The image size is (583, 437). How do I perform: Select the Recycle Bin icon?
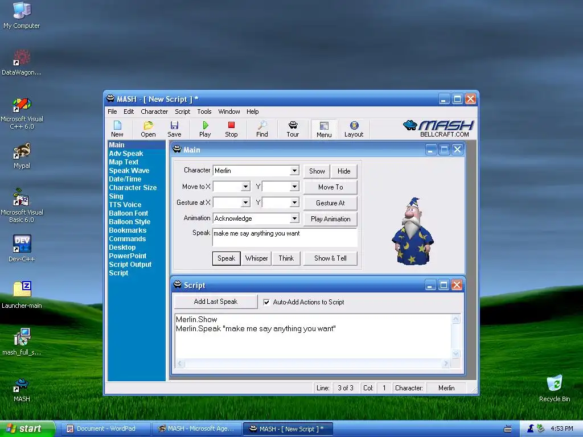[555, 389]
